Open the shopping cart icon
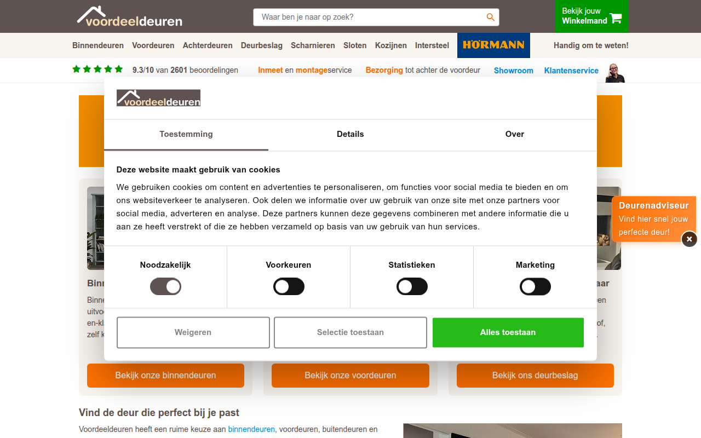The image size is (701, 438). click(x=616, y=18)
